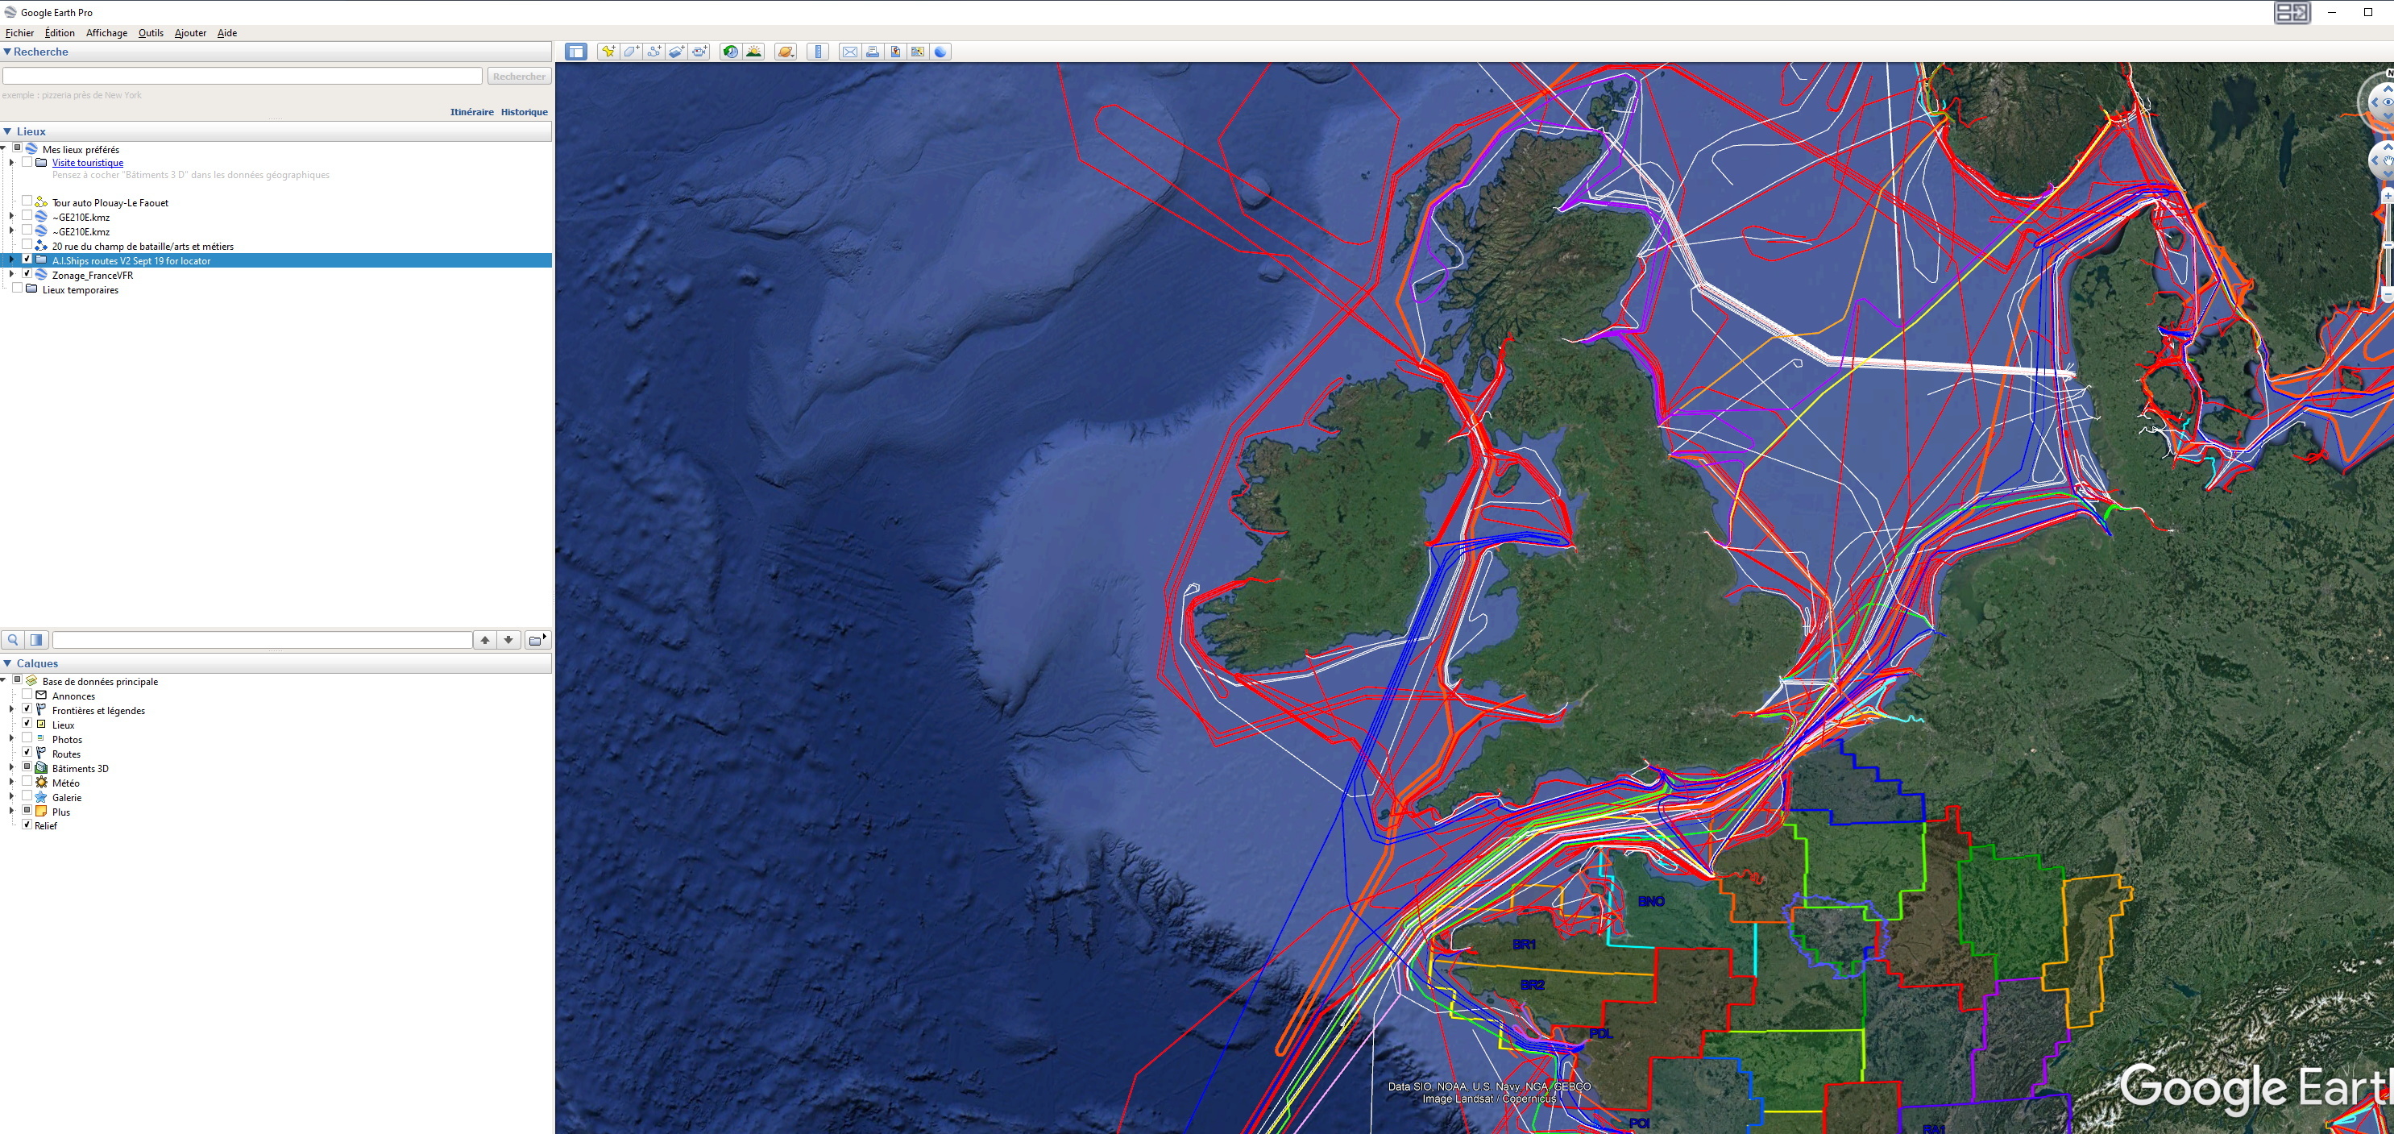Viewport: 2394px width, 1134px height.
Task: Show sunlight across the landscape
Action: click(753, 52)
